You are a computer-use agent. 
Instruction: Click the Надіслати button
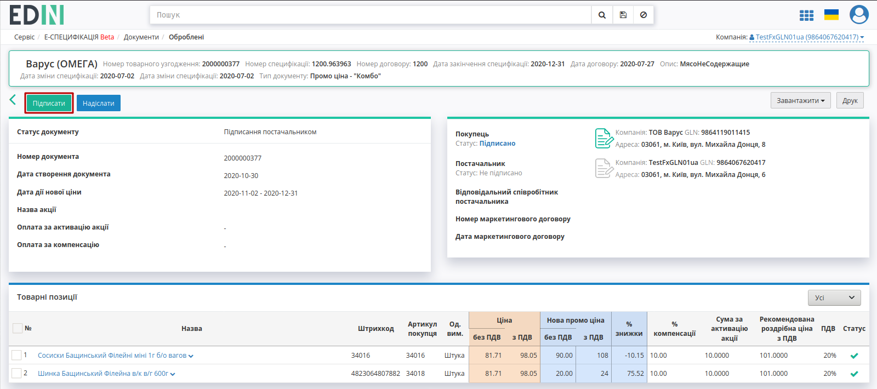coord(99,103)
